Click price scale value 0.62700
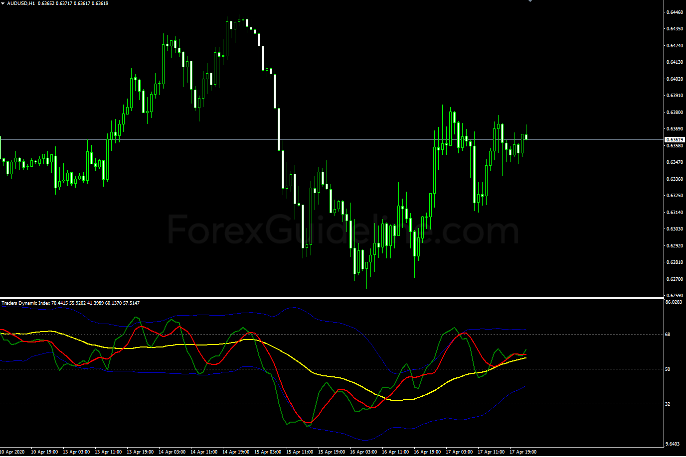 pos(675,279)
